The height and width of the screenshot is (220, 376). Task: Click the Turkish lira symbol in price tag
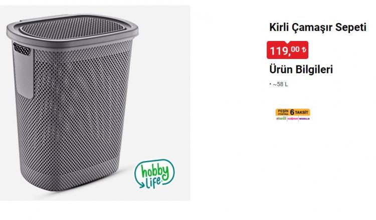[304, 49]
